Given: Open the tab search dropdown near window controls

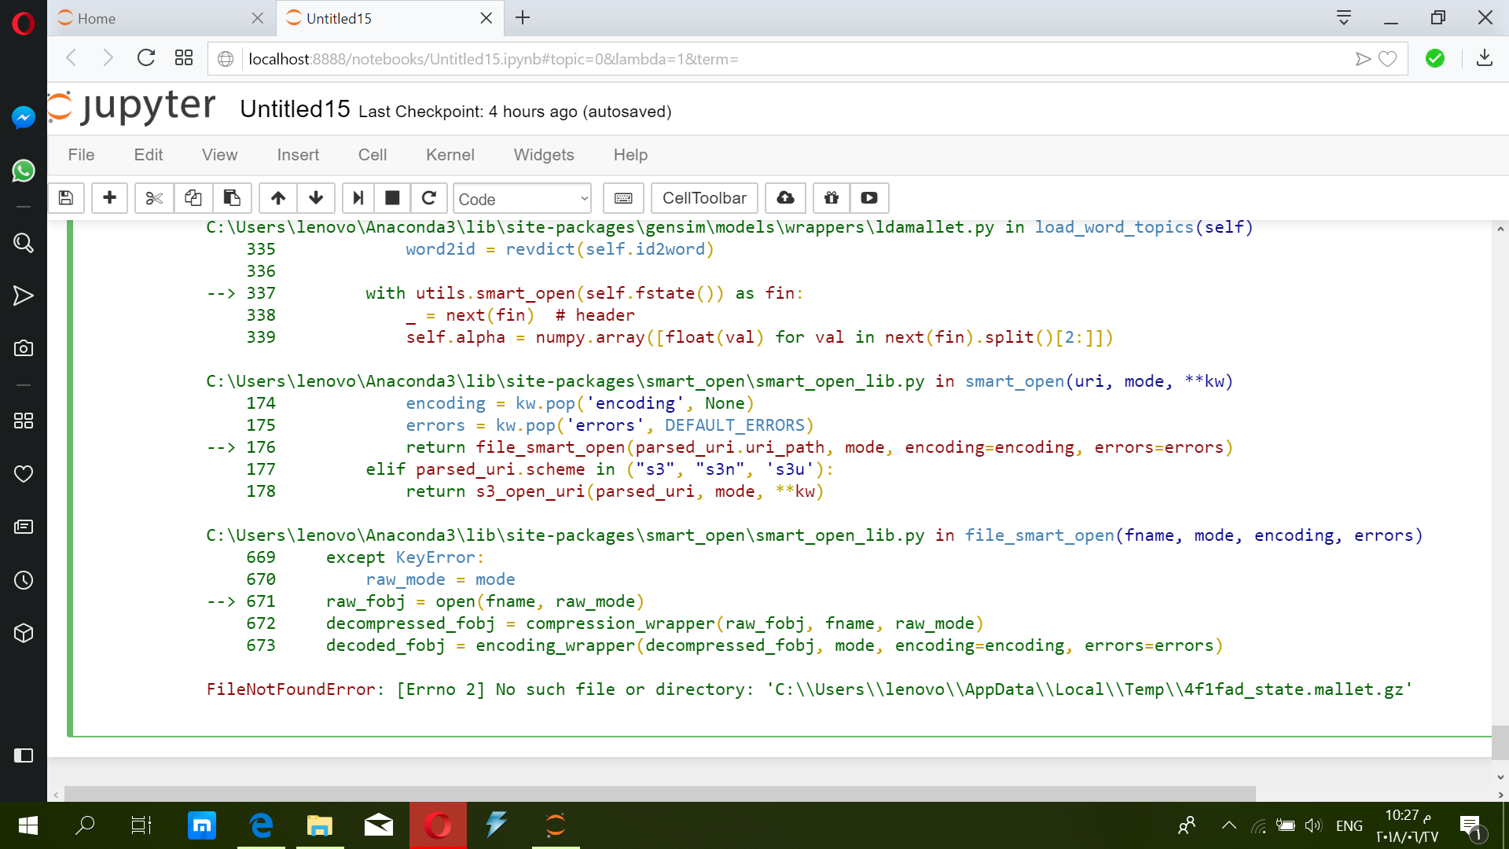Looking at the screenshot, I should pyautogui.click(x=1344, y=17).
